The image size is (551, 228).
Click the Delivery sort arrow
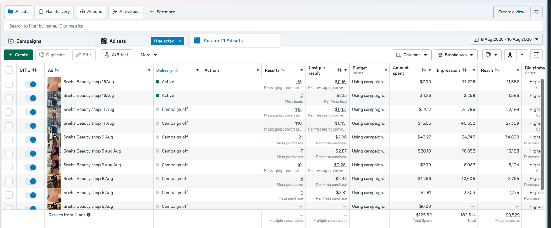tap(176, 70)
